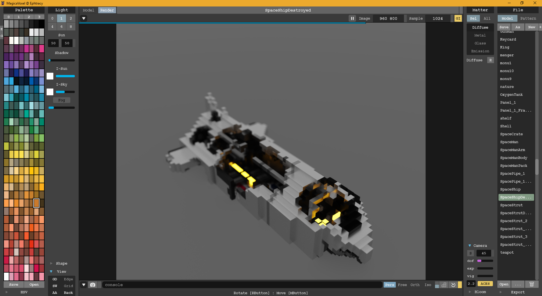Viewport: 542px width, 296px height.
Task: Click the yellow square beside reset icon
Action: point(460,285)
